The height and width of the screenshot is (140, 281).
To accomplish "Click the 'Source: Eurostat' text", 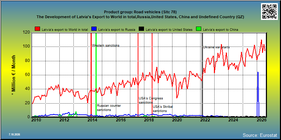I will (260, 135).
